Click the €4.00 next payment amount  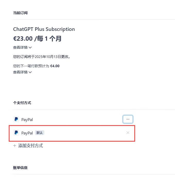pyautogui.click(x=55, y=66)
